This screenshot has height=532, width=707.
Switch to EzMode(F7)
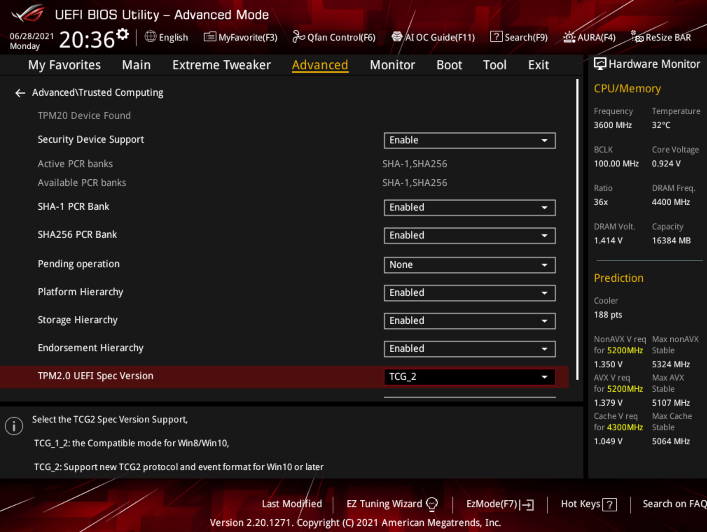click(500, 504)
